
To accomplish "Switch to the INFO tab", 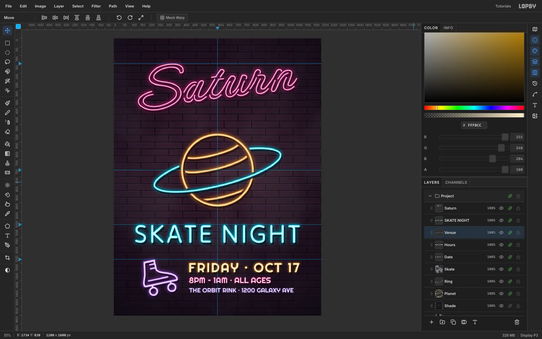I will point(448,28).
